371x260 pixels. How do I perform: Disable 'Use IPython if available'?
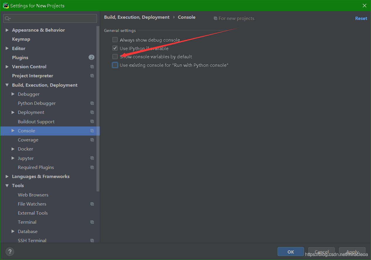pos(115,48)
